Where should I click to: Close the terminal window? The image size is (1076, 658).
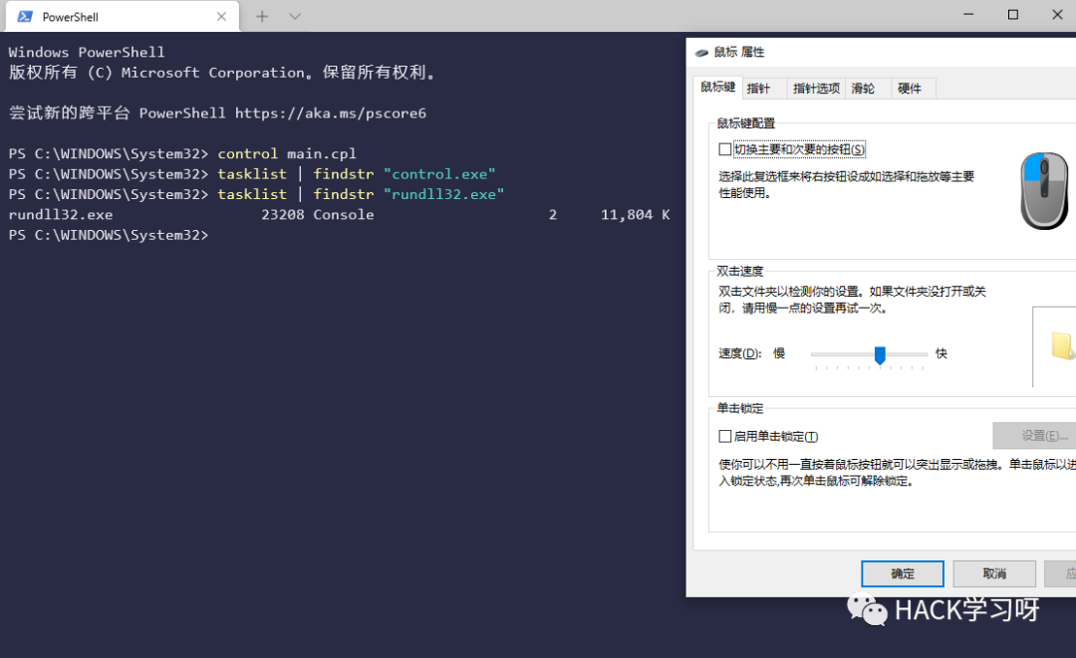click(1057, 14)
